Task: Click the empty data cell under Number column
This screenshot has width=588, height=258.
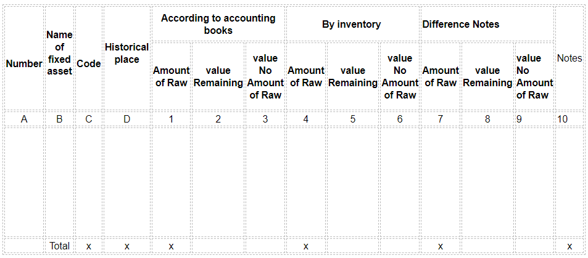Action: [24, 182]
